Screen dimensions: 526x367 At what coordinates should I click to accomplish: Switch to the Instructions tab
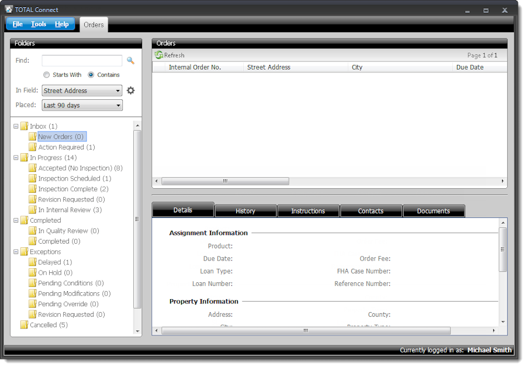(308, 211)
